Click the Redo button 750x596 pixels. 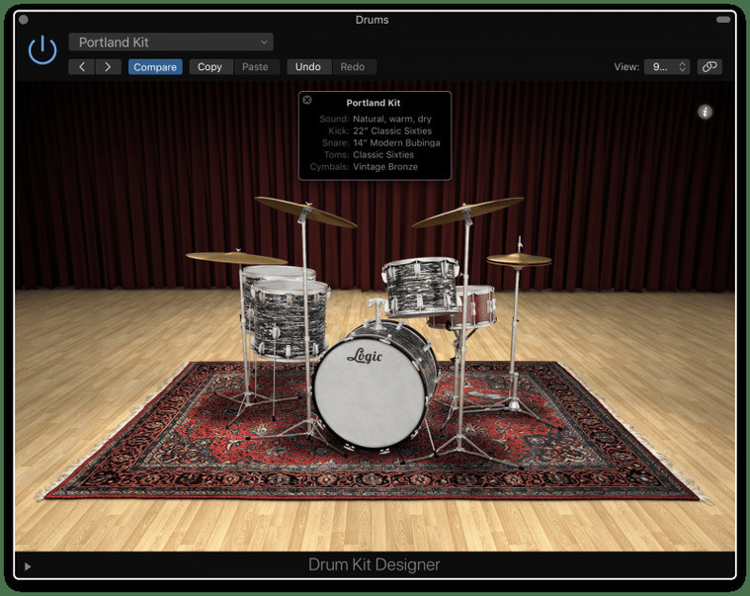tap(353, 67)
